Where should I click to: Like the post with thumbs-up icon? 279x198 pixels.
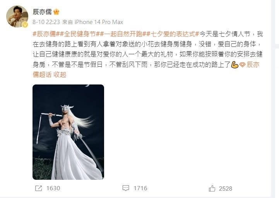pos(212,188)
